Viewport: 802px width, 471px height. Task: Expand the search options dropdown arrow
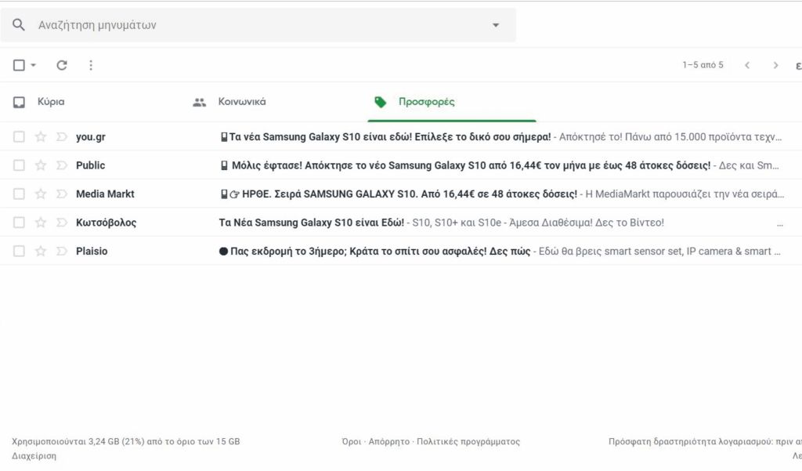click(496, 25)
